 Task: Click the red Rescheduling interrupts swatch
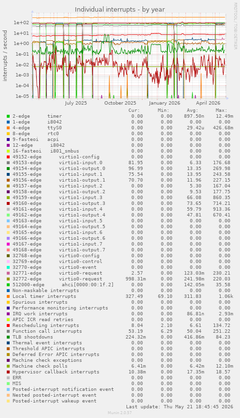pyautogui.click(x=8, y=325)
